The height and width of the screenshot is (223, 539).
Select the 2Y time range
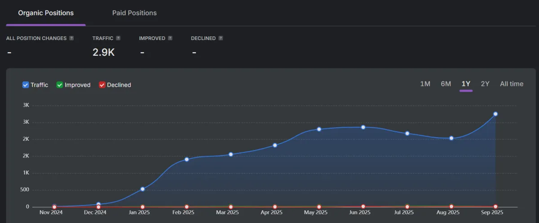pyautogui.click(x=485, y=84)
